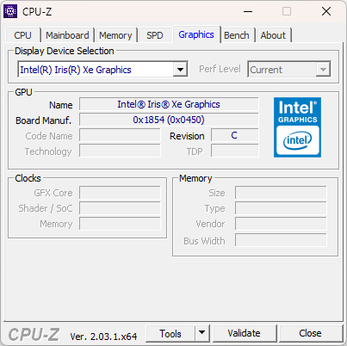Click the Intel Graphics logo image
This screenshot has height=346, width=347.
pyautogui.click(x=297, y=127)
